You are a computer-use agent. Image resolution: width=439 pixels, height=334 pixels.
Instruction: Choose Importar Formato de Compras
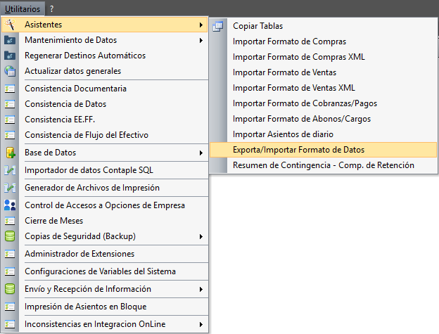[x=324, y=41]
